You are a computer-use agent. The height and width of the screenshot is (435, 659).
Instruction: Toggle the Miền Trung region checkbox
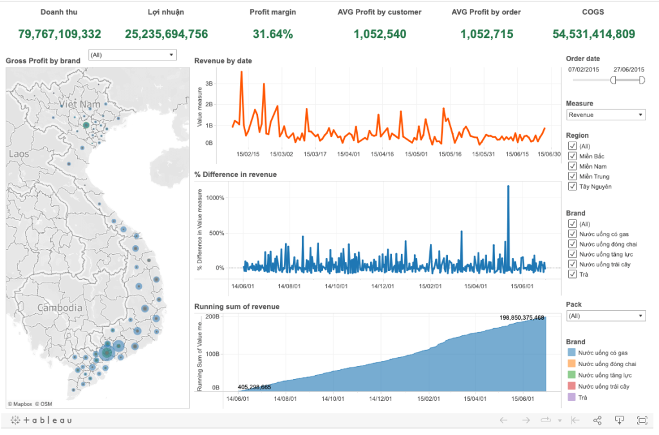click(x=572, y=176)
